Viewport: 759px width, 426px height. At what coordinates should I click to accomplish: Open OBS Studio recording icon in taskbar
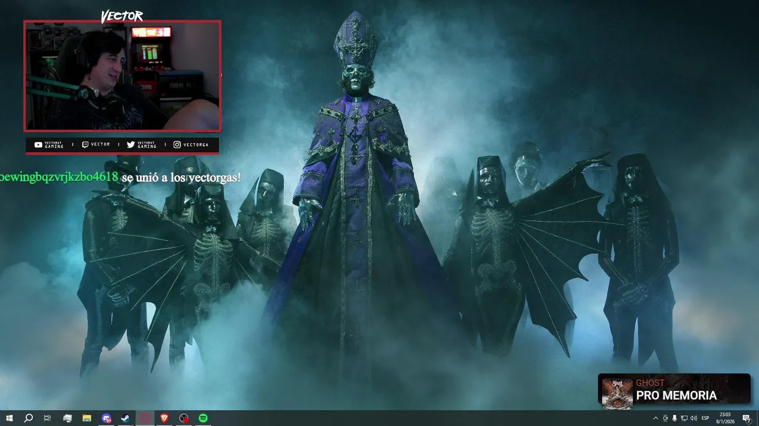click(184, 418)
